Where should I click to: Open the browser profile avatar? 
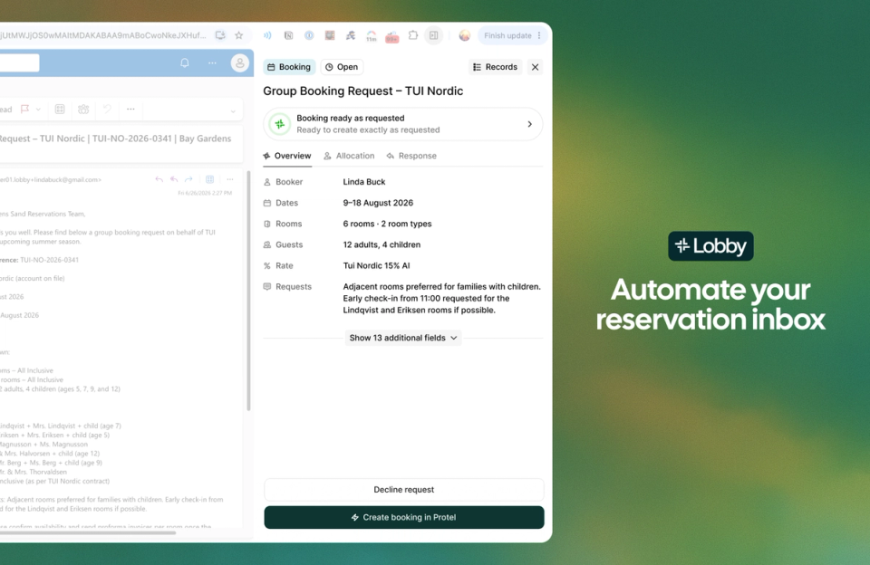464,35
